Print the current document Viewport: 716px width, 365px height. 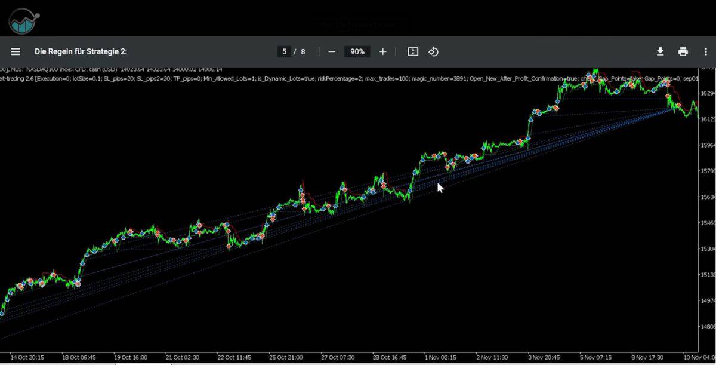684,51
